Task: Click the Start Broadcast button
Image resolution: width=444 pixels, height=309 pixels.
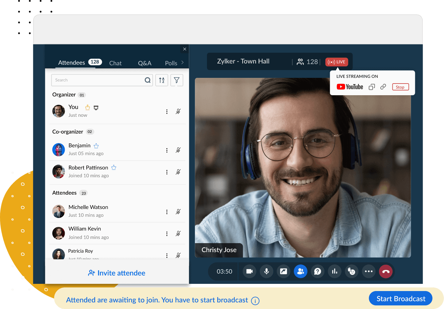Action: (401, 299)
